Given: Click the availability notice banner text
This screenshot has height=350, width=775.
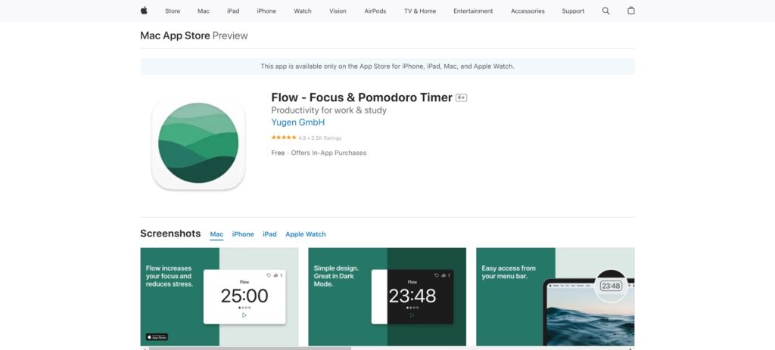Looking at the screenshot, I should (387, 67).
